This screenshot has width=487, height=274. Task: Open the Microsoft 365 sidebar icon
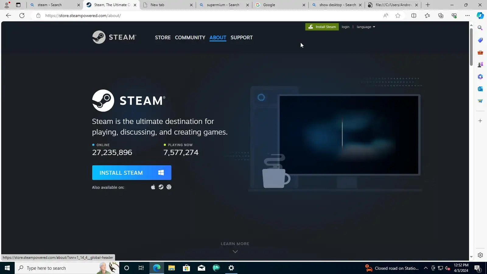coord(480,77)
